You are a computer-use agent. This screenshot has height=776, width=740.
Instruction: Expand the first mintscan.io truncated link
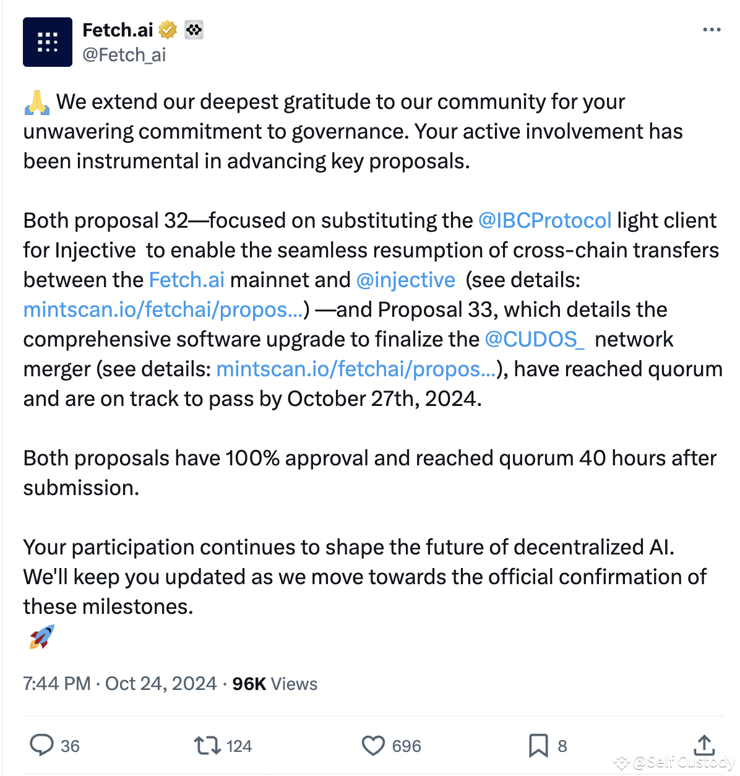[x=162, y=309]
